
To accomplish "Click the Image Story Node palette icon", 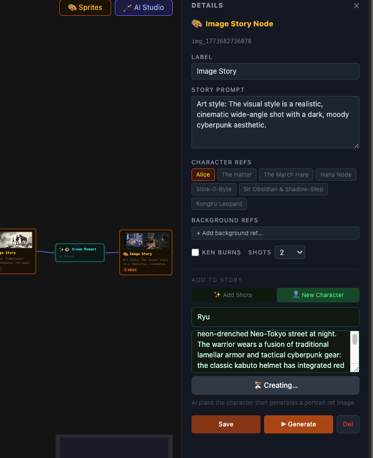I will [x=197, y=23].
